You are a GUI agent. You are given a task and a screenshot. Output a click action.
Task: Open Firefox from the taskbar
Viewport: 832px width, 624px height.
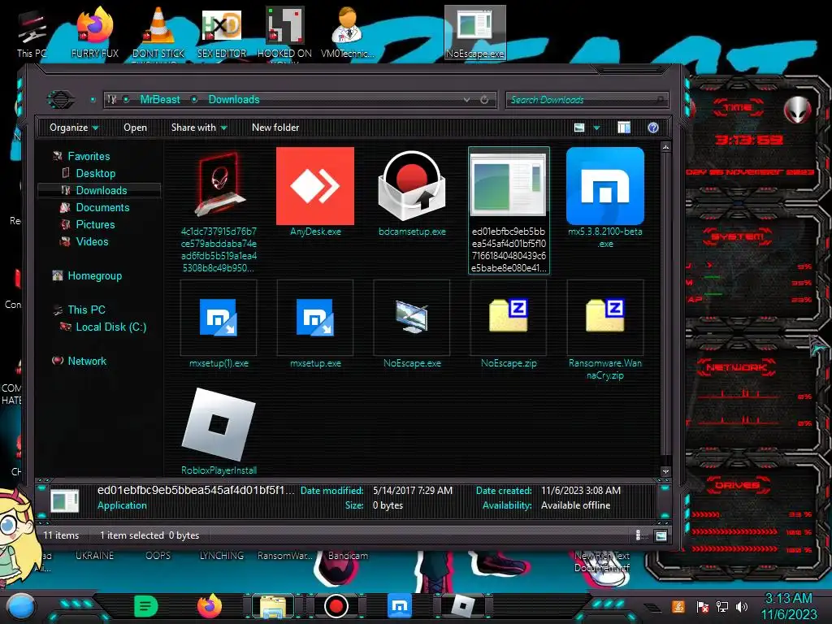[210, 606]
